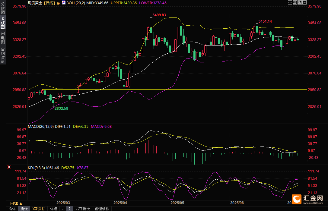
Task: Select the VIP指标 bottom tab
Action: point(39,209)
